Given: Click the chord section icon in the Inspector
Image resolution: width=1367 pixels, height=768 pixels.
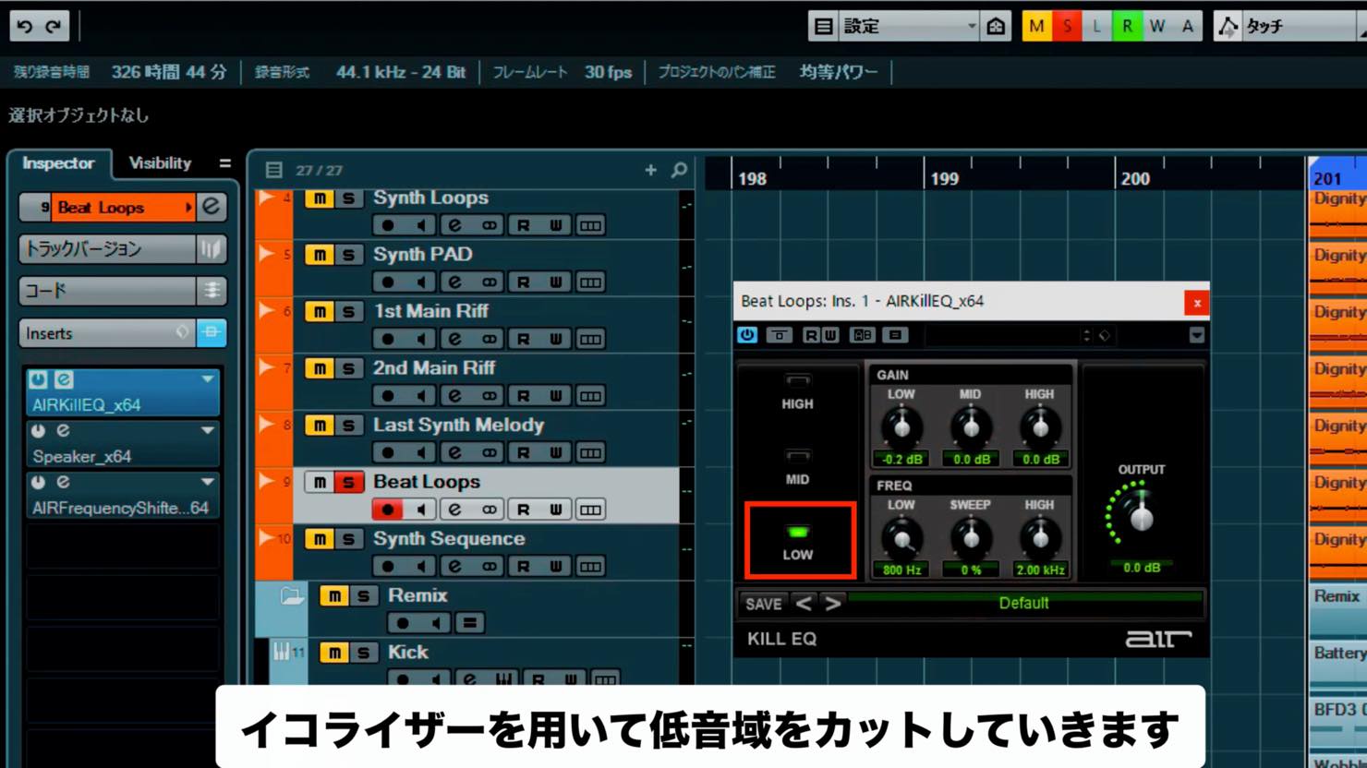Looking at the screenshot, I should pyautogui.click(x=212, y=291).
